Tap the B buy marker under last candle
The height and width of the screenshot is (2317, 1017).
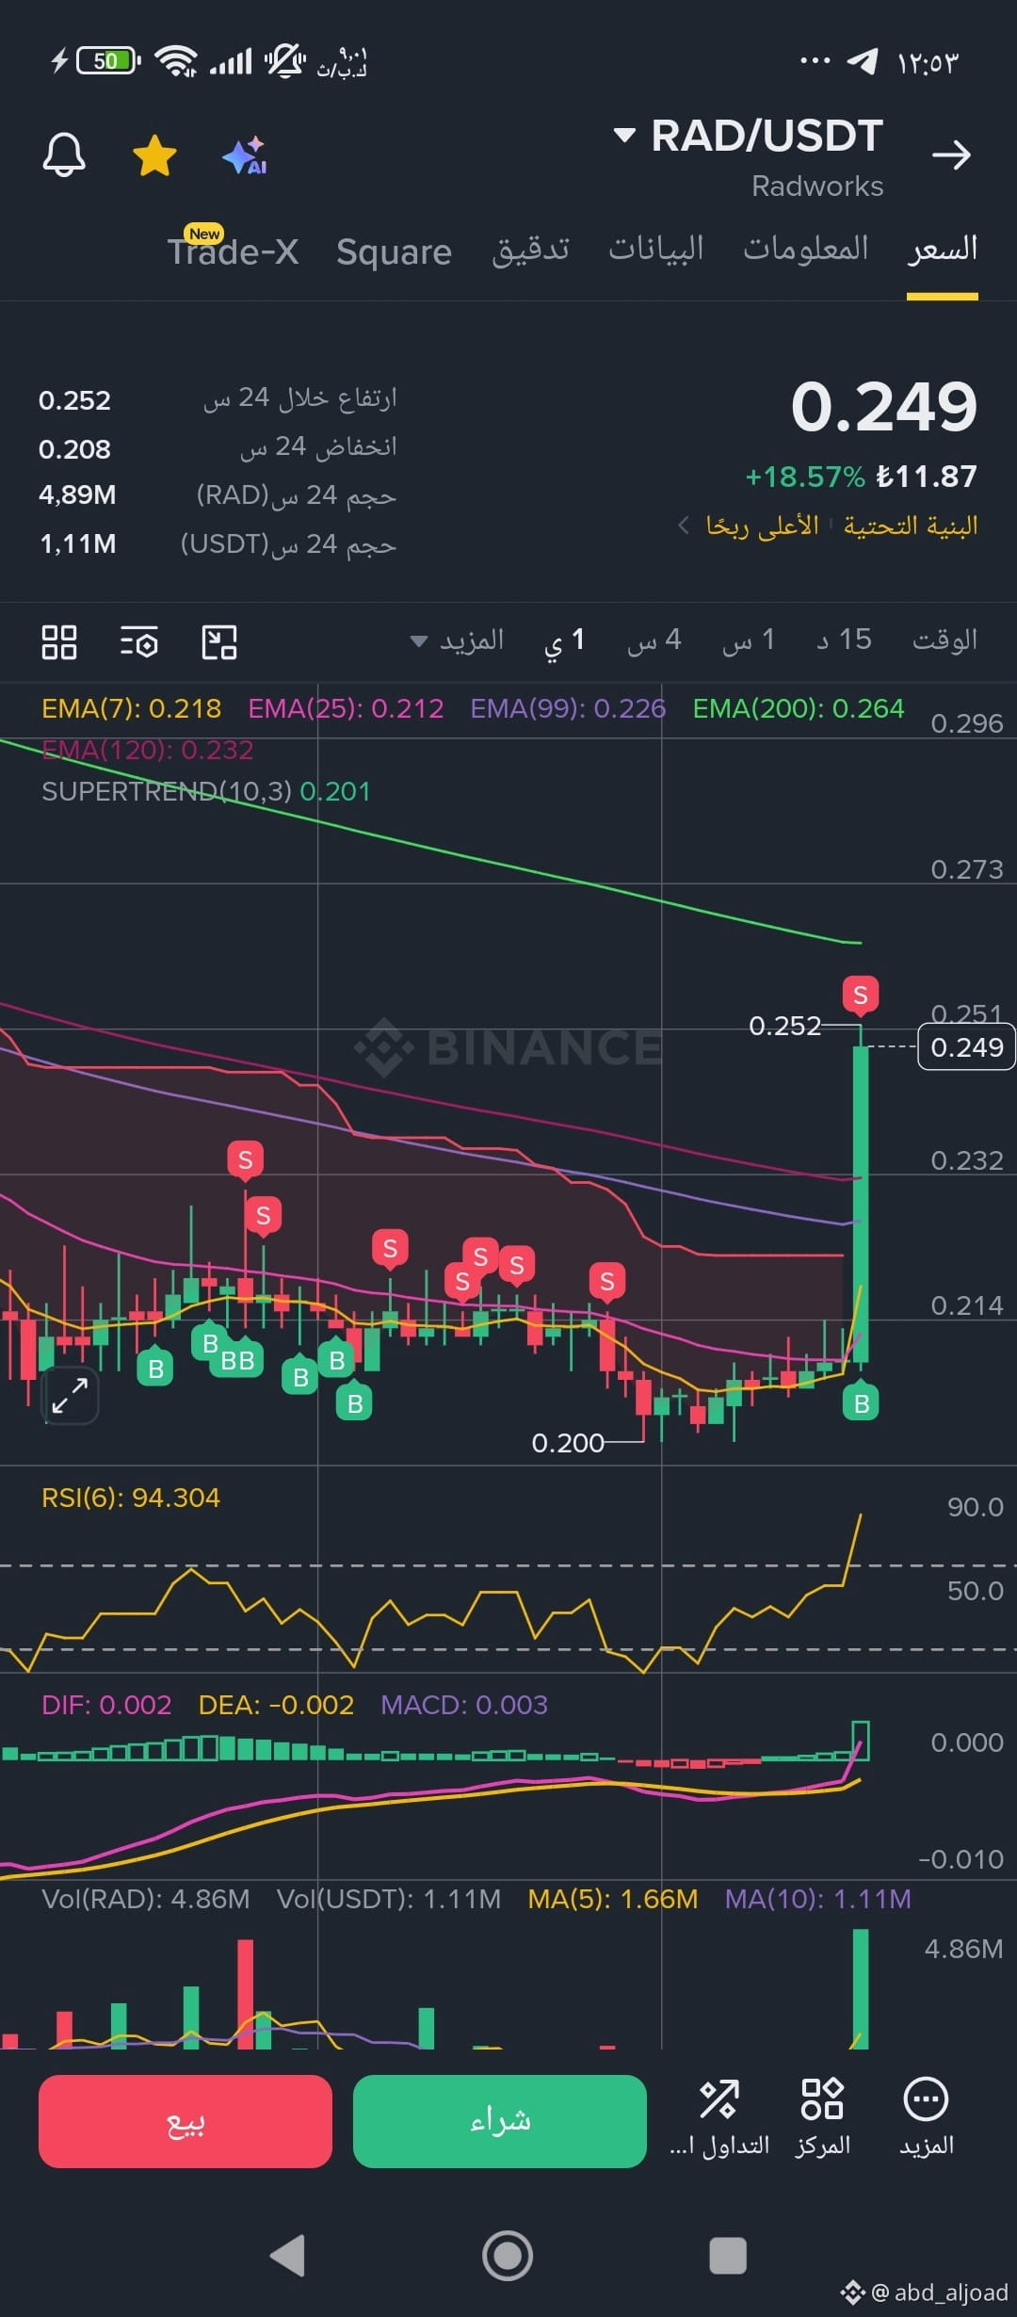pos(861,1403)
